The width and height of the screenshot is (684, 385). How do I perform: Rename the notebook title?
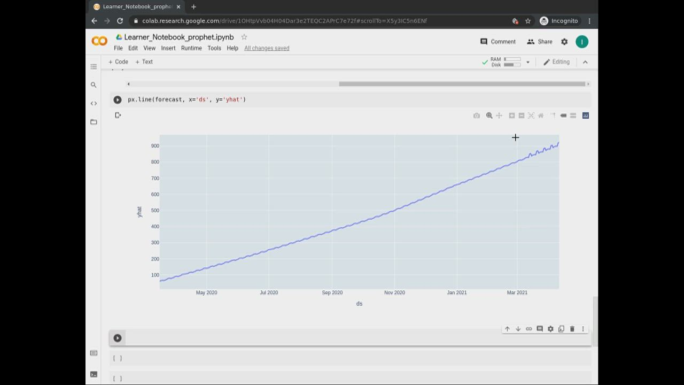pyautogui.click(x=179, y=37)
